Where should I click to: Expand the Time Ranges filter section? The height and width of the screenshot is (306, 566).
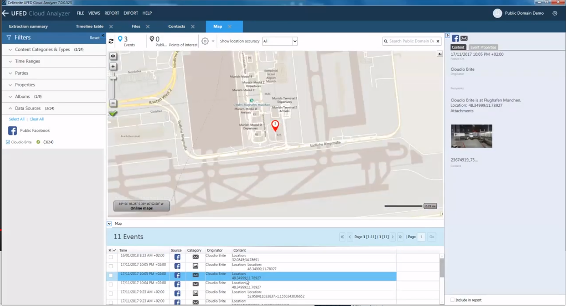(x=28, y=61)
